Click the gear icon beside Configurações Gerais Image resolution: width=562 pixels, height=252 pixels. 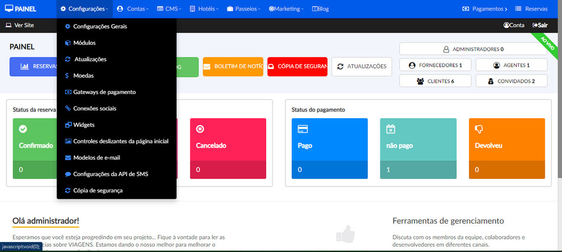tap(67, 27)
